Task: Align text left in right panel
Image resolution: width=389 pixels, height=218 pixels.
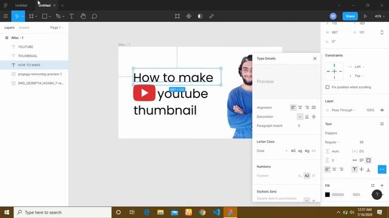Action: [328, 170]
